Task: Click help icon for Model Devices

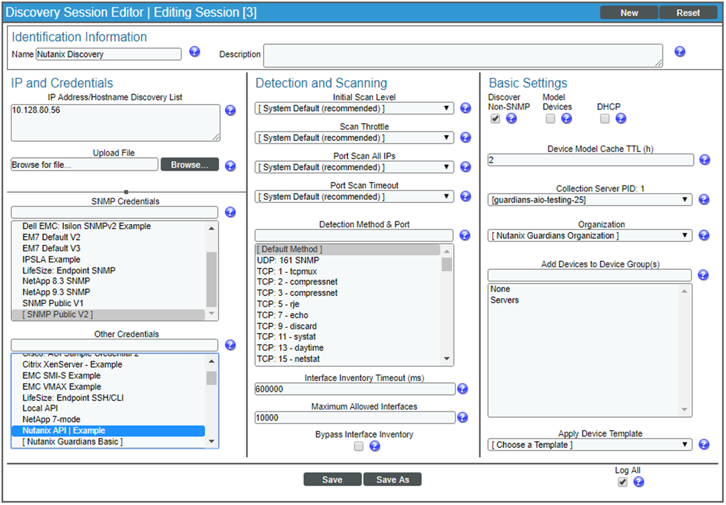Action: (x=567, y=118)
